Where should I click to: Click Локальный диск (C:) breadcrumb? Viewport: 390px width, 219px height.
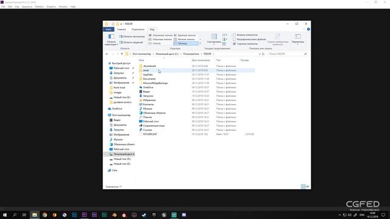pos(167,54)
